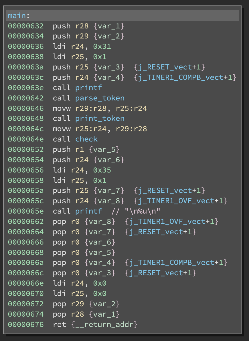Screen dimensions: 249x341
Task: Click the movw mnemonic at 0000064c
Action: pyautogui.click(x=62, y=129)
